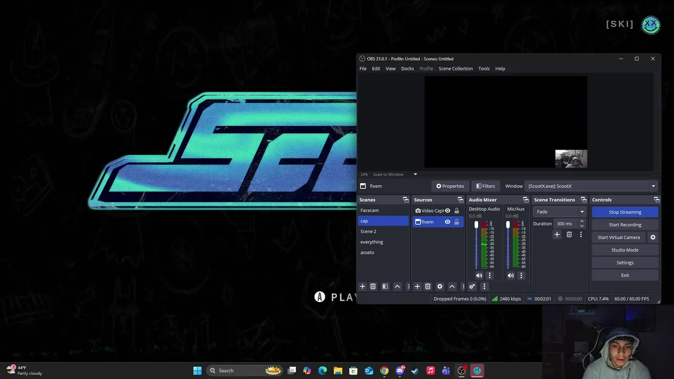This screenshot has width=674, height=379.
Task: Open source Filters button
Action: click(x=485, y=186)
